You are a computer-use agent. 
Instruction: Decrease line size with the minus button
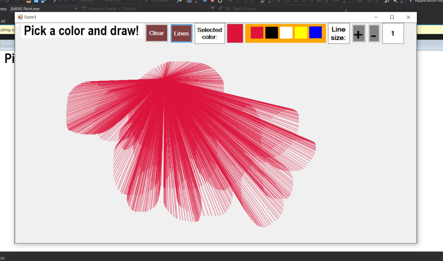point(374,34)
